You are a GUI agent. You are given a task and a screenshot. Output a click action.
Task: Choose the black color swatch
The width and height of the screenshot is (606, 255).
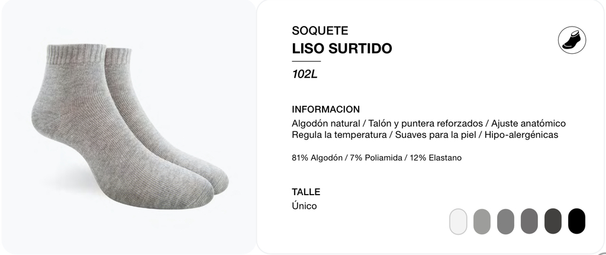pos(576,221)
